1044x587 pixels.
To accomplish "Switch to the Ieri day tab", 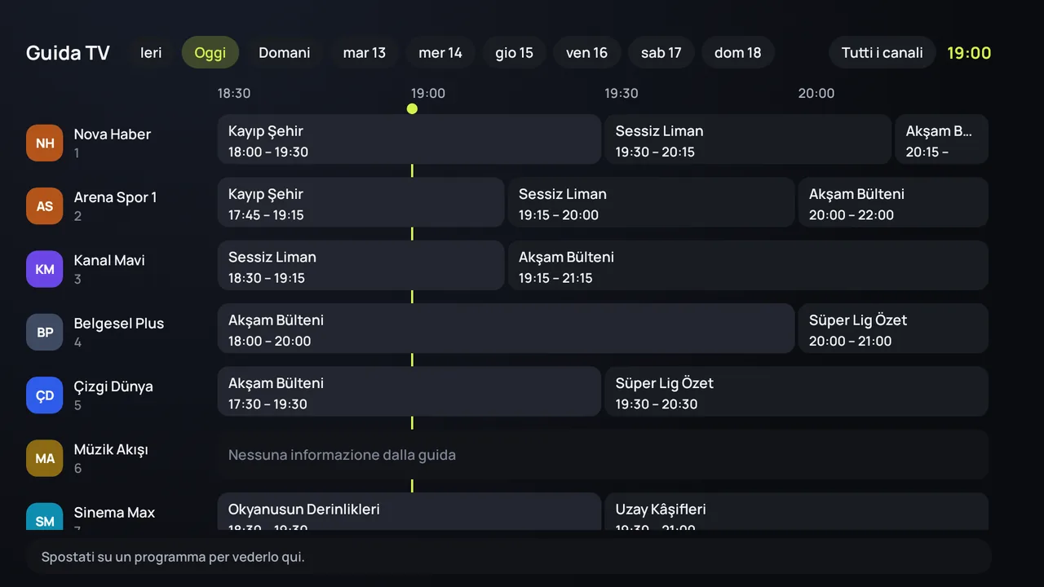I will [151, 52].
